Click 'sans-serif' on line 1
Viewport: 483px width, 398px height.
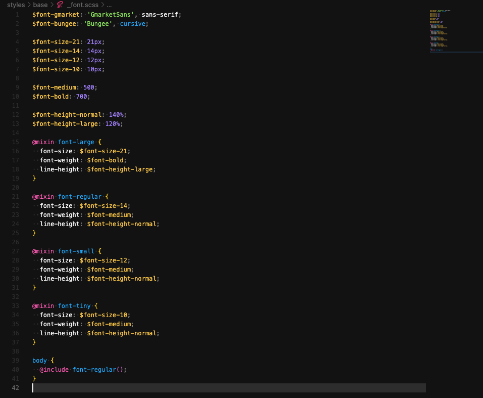tap(160, 15)
